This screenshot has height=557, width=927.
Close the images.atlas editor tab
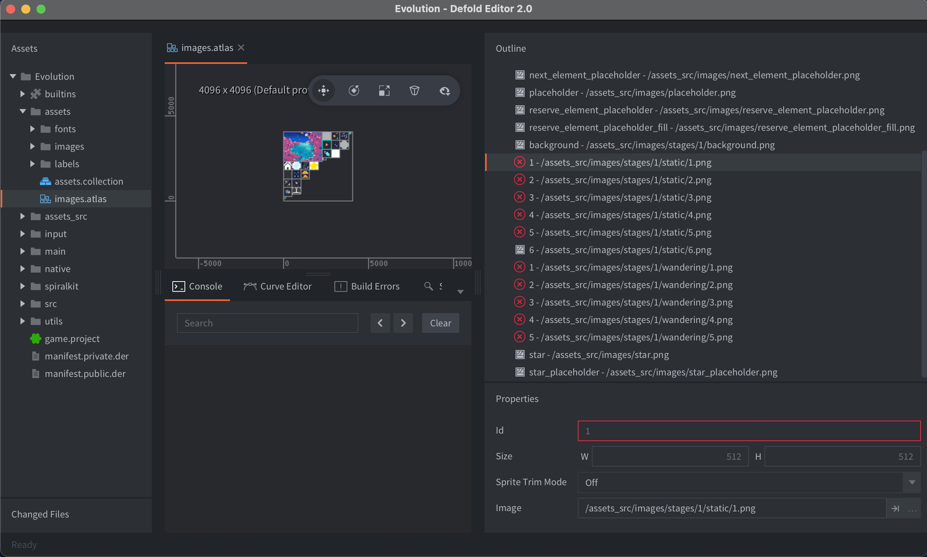click(x=241, y=47)
